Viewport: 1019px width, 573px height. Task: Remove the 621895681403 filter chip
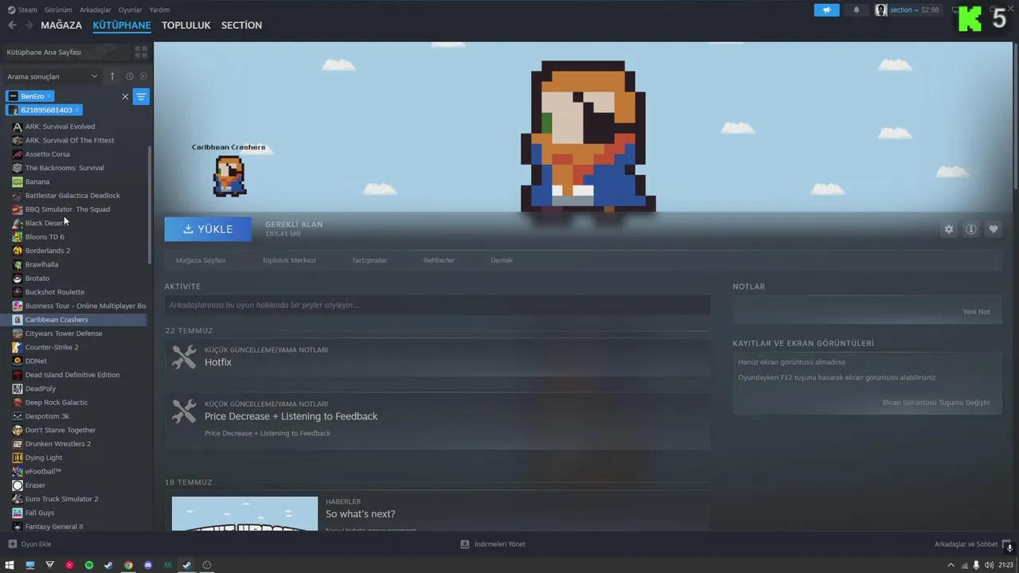pyautogui.click(x=76, y=110)
